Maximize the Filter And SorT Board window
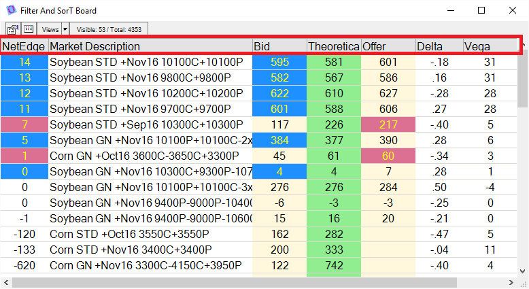The width and height of the screenshot is (529, 289). click(481, 10)
